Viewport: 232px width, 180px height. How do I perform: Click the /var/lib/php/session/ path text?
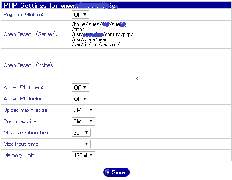point(96,44)
